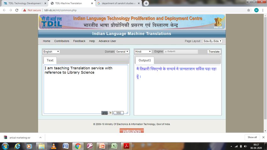This screenshot has width=267, height=150.
Task: Open a new browser tab
Action: 146,3
